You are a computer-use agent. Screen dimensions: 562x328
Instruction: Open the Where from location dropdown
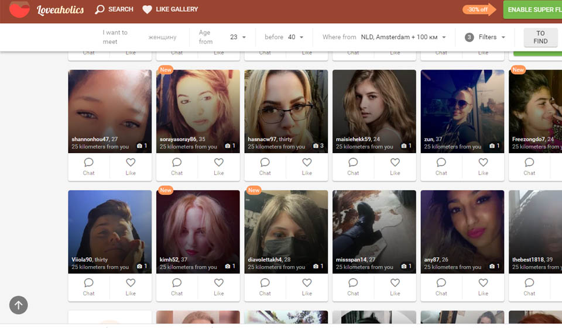pos(403,37)
